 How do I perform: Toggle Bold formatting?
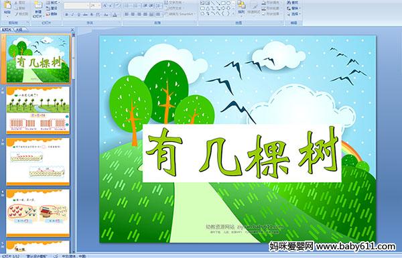pyautogui.click(x=66, y=15)
